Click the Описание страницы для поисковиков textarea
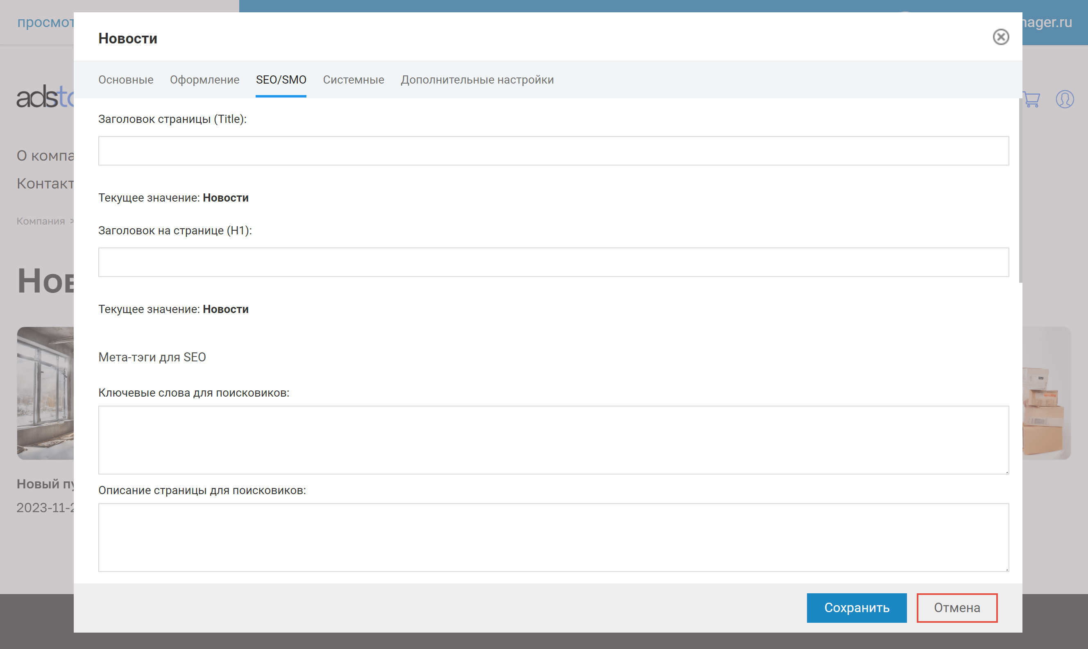 click(553, 537)
